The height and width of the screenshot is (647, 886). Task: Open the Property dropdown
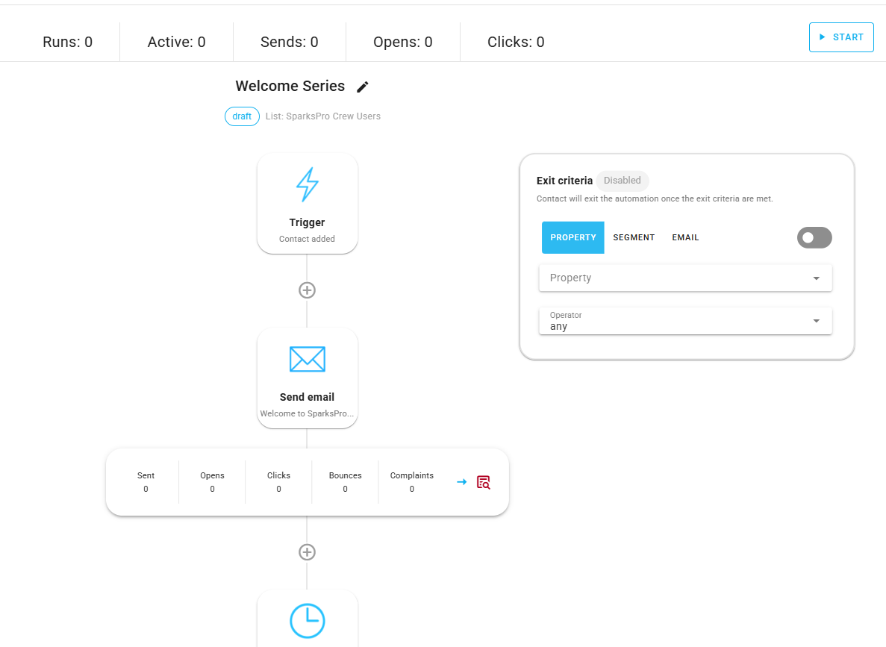685,278
